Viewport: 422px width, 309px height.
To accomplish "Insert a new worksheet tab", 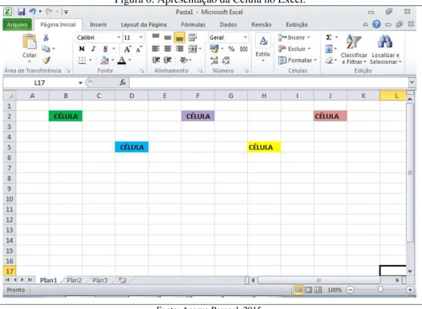I will coord(123,280).
